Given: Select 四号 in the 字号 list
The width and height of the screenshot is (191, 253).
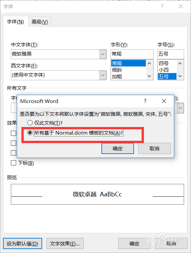Looking at the screenshot, I should 167,63.
